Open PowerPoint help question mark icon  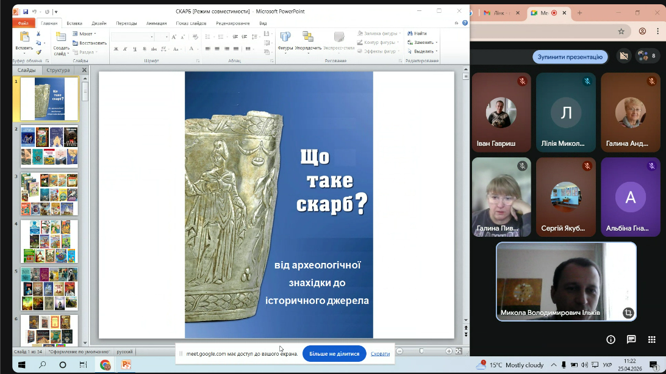pyautogui.click(x=465, y=23)
